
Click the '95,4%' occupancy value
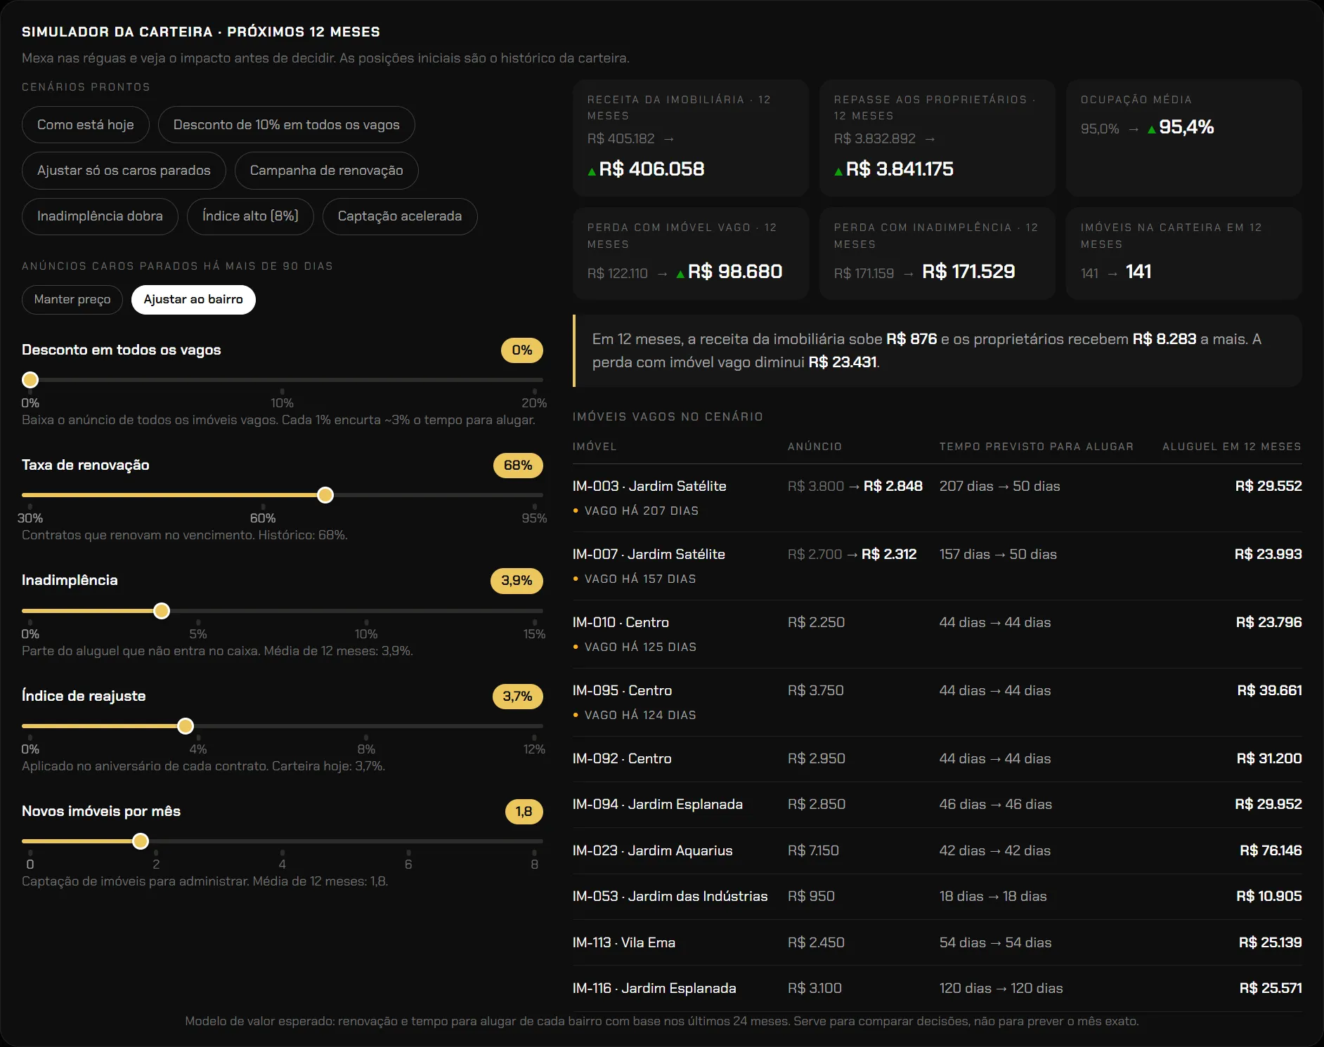(1186, 127)
